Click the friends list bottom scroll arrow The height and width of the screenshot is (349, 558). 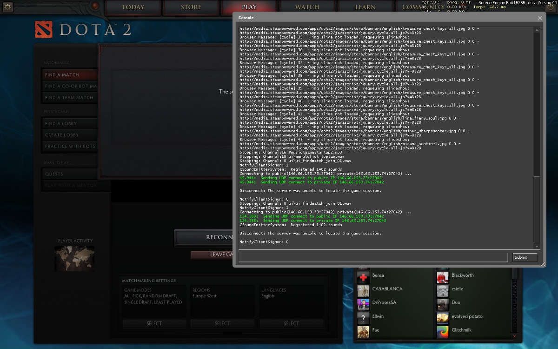coord(514,335)
